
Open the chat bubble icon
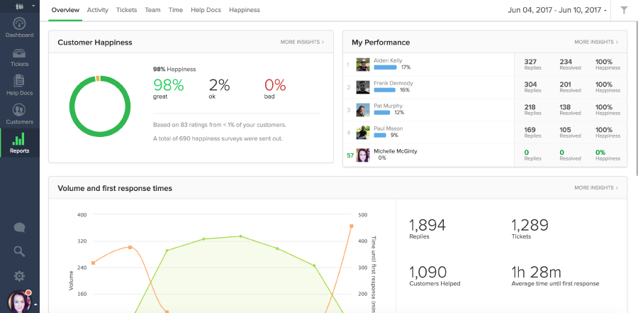[19, 228]
